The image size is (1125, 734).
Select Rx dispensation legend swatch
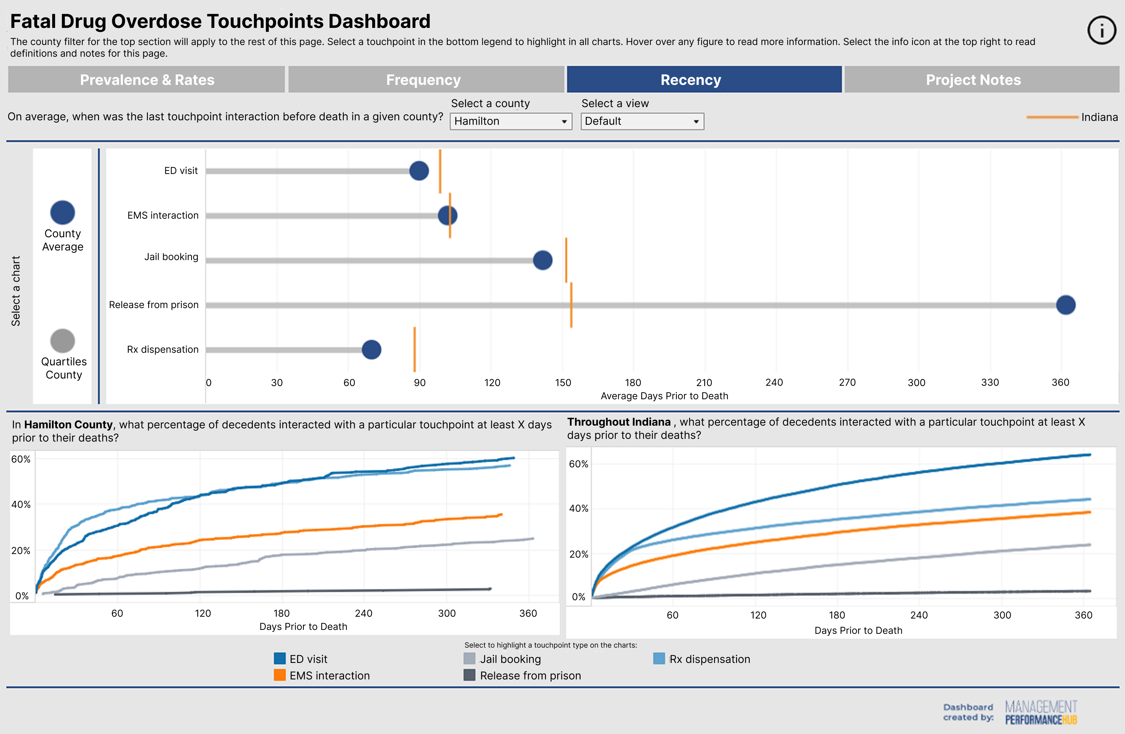pos(659,658)
